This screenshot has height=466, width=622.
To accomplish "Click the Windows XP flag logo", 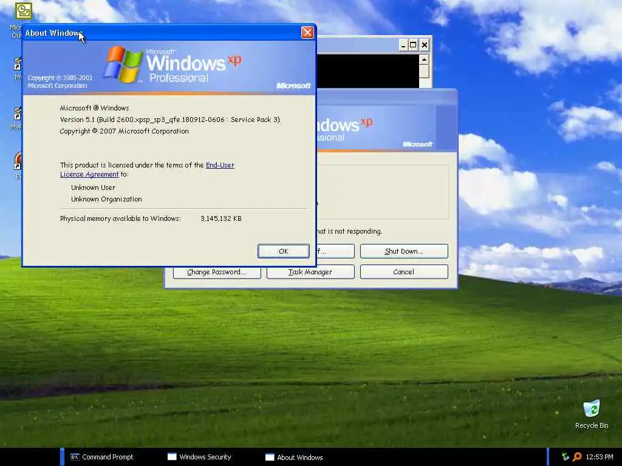I will (123, 64).
